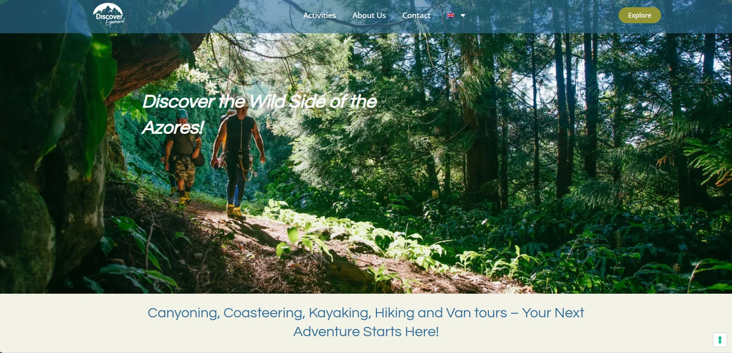Click the 'Canyoning, Coasteering, Kayaking' tagline line

[366, 313]
